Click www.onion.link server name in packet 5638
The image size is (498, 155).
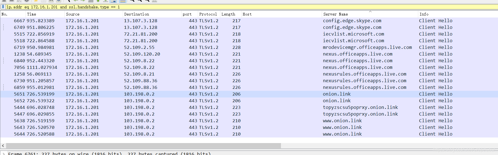point(342,121)
